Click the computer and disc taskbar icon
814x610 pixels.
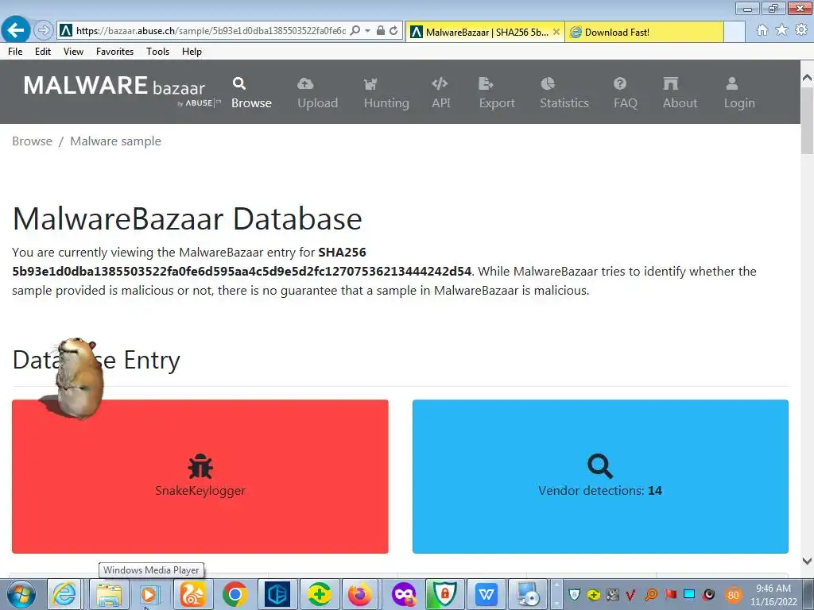pyautogui.click(x=529, y=594)
